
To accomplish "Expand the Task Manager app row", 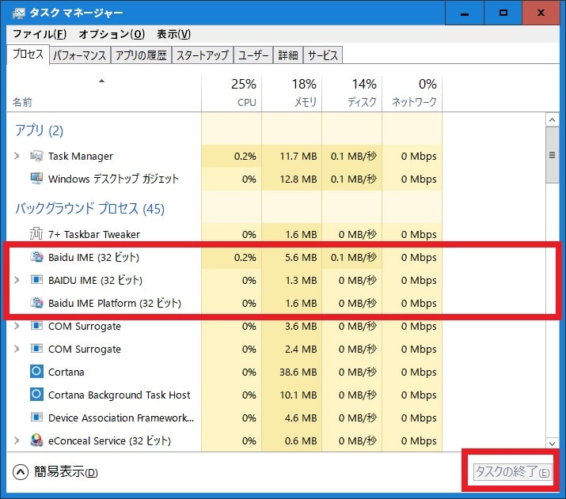I will coord(17,156).
